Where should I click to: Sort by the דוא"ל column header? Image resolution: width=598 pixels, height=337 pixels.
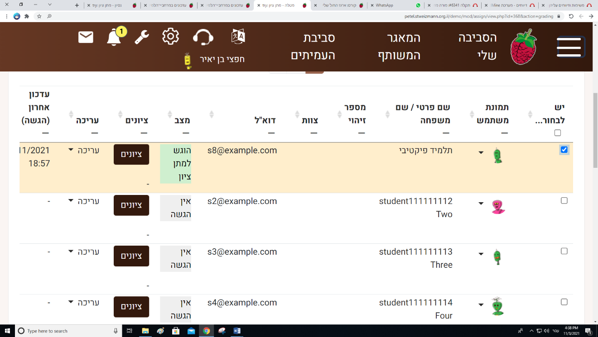pyautogui.click(x=265, y=120)
